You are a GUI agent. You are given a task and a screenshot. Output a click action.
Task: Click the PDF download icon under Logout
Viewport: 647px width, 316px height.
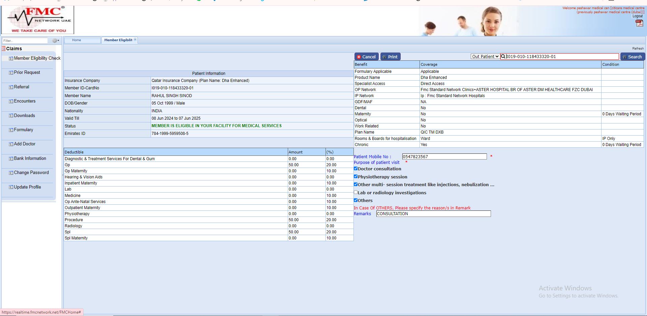(639, 23)
